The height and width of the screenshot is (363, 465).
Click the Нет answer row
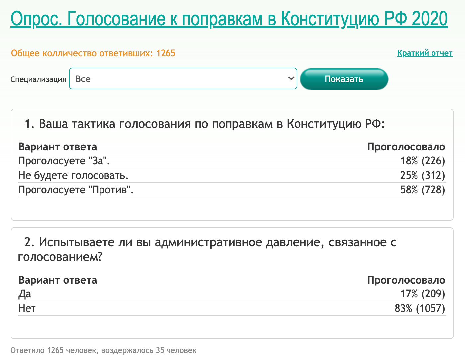232,309
